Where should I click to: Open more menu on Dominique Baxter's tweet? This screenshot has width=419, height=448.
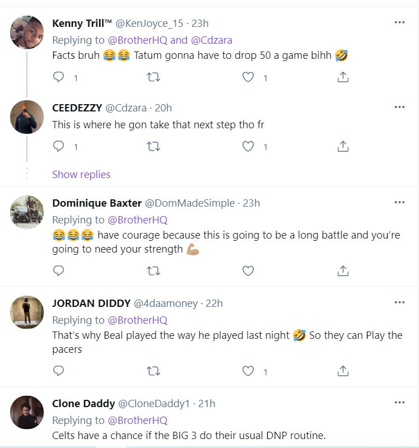pos(399,203)
